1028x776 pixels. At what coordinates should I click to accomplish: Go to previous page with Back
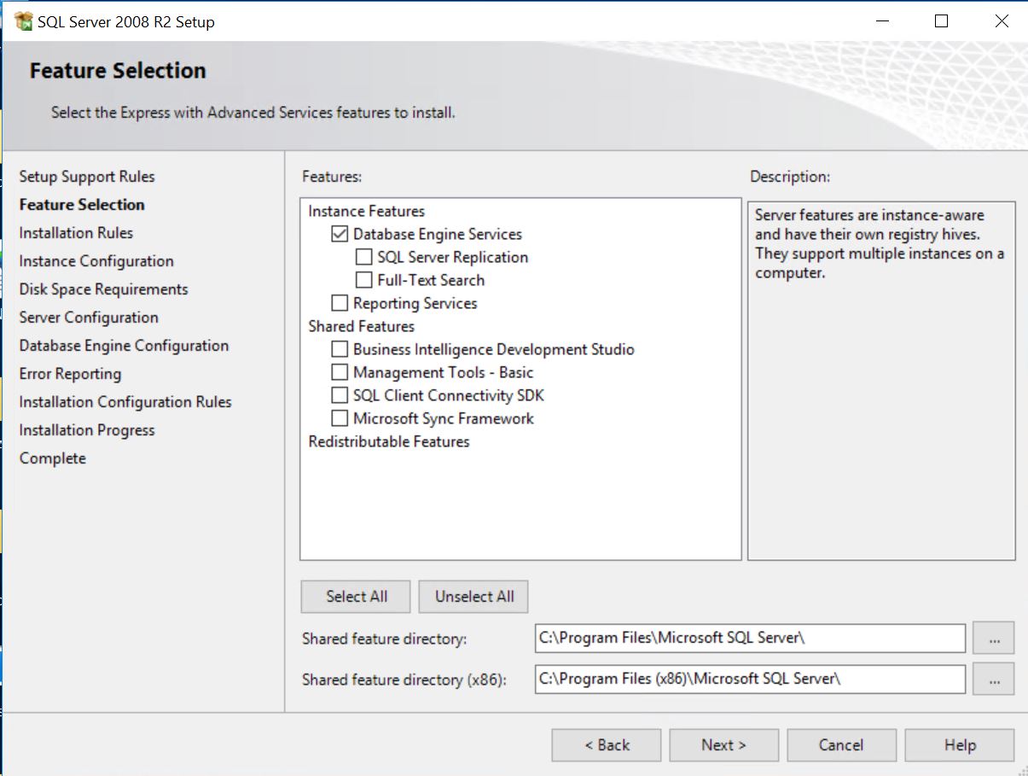[x=607, y=745]
